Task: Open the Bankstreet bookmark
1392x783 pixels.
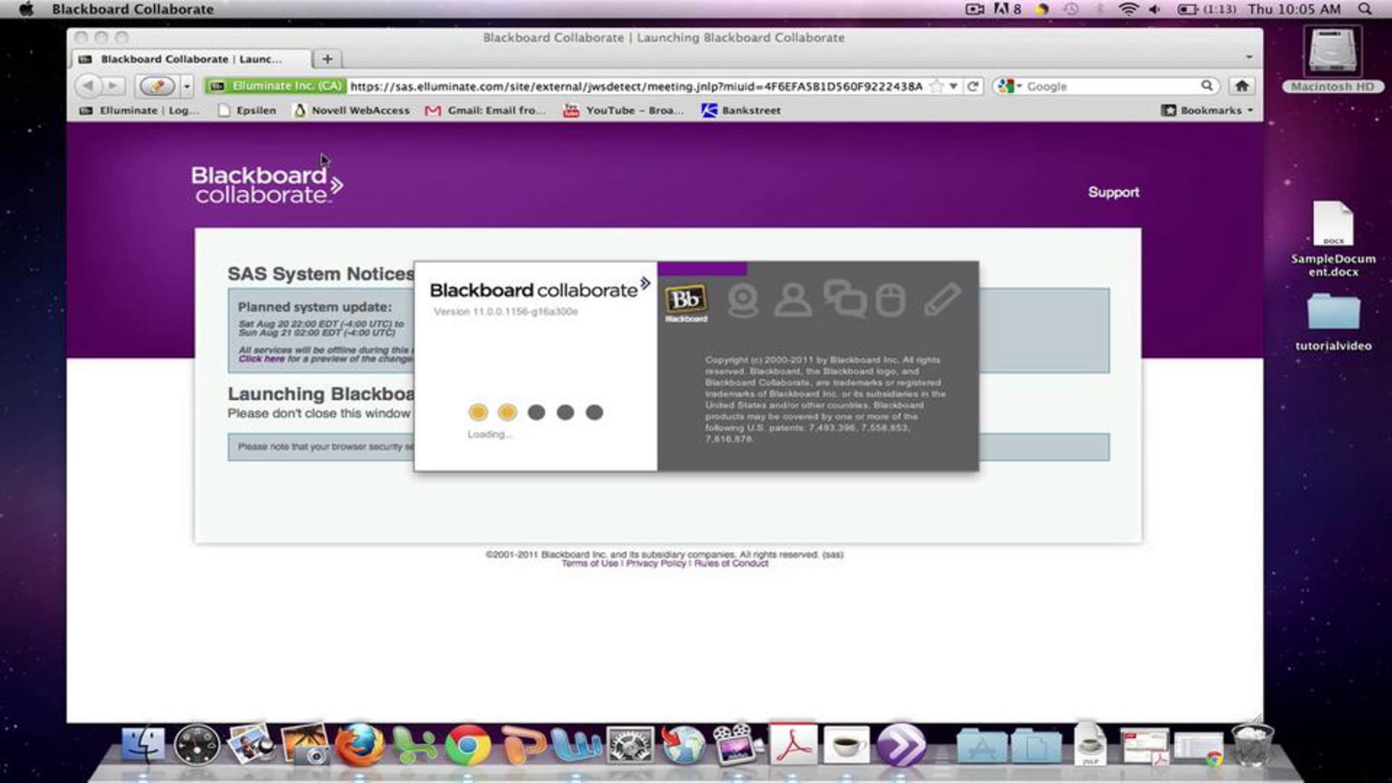Action: coord(741,110)
